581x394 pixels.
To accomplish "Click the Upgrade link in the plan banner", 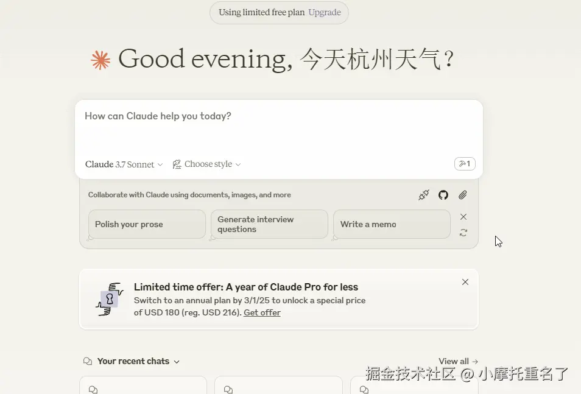I will [x=325, y=12].
